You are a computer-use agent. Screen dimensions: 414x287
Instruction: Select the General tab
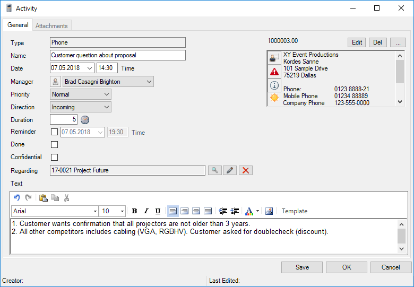click(x=18, y=25)
